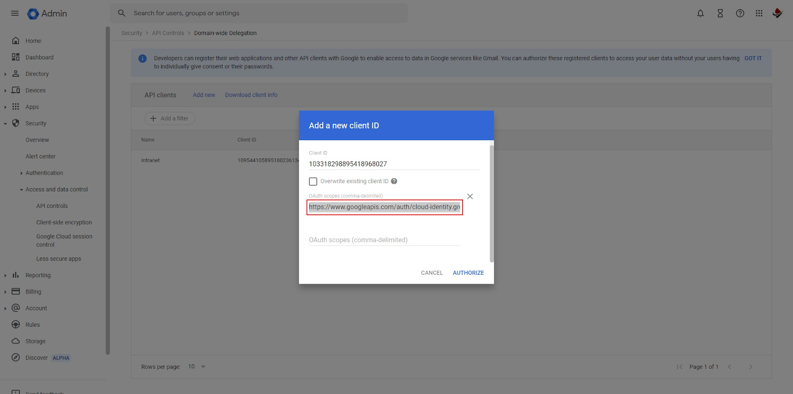This screenshot has height=394, width=793.
Task: Click the Billing card icon
Action: click(16, 292)
